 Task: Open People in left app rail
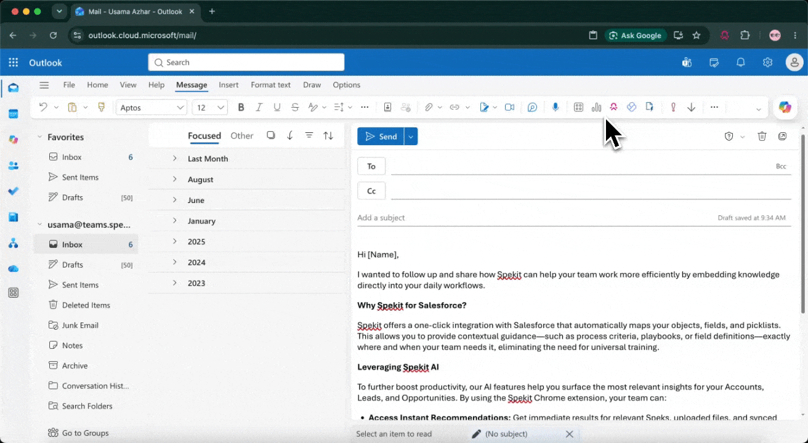click(x=13, y=166)
